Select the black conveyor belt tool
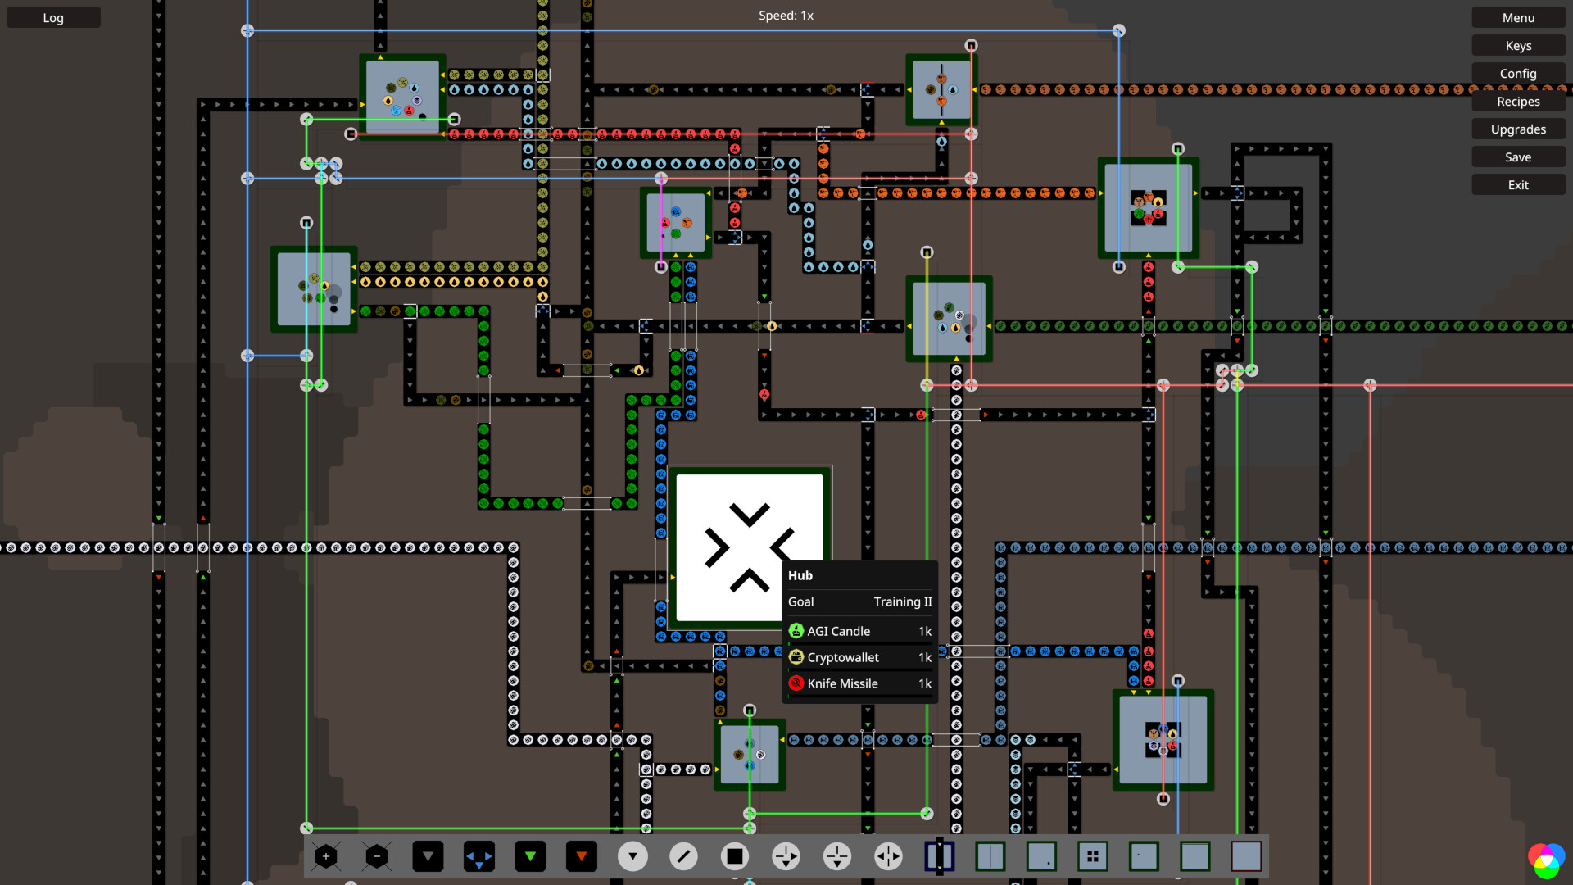The width and height of the screenshot is (1573, 885). (x=428, y=855)
